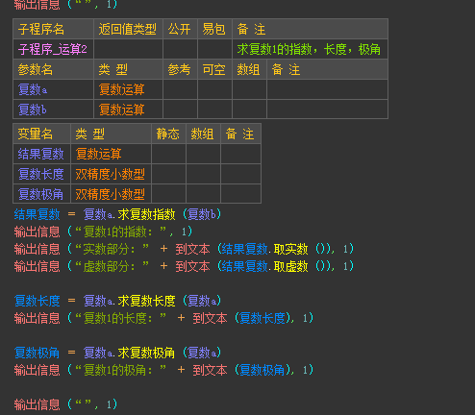Screen dimensions: 475x415
Task: Toggle the 易包 cell for 子程序_运算2
Action: pos(214,49)
